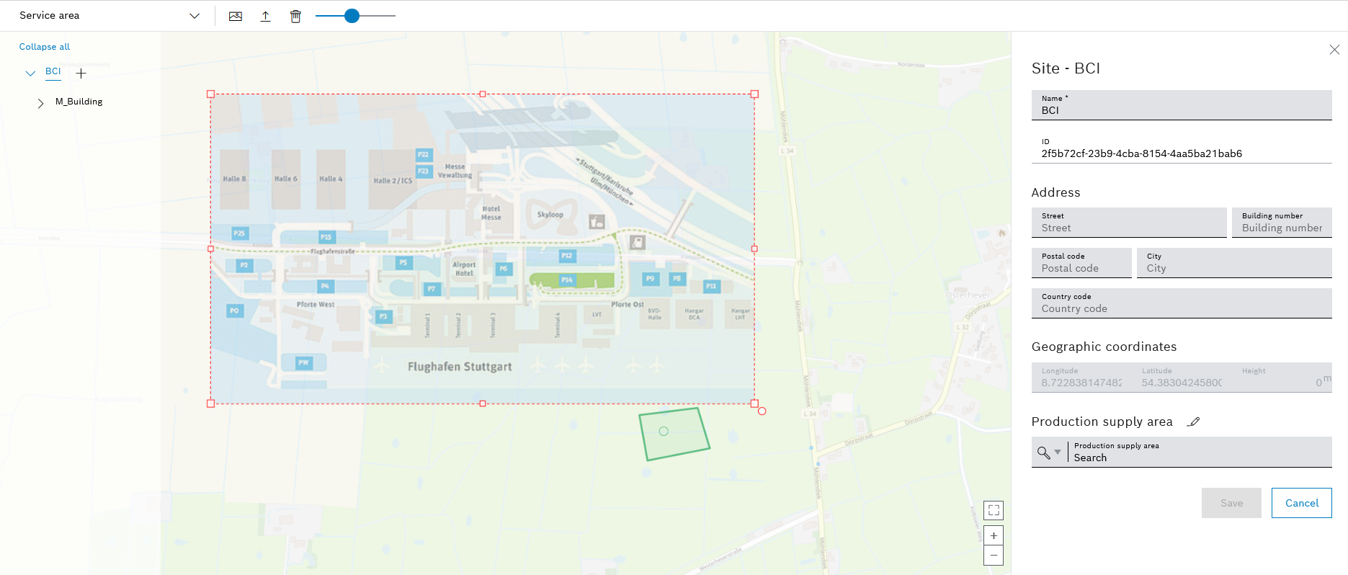Click the Postal code input field
The height and width of the screenshot is (575, 1348).
click(x=1081, y=263)
